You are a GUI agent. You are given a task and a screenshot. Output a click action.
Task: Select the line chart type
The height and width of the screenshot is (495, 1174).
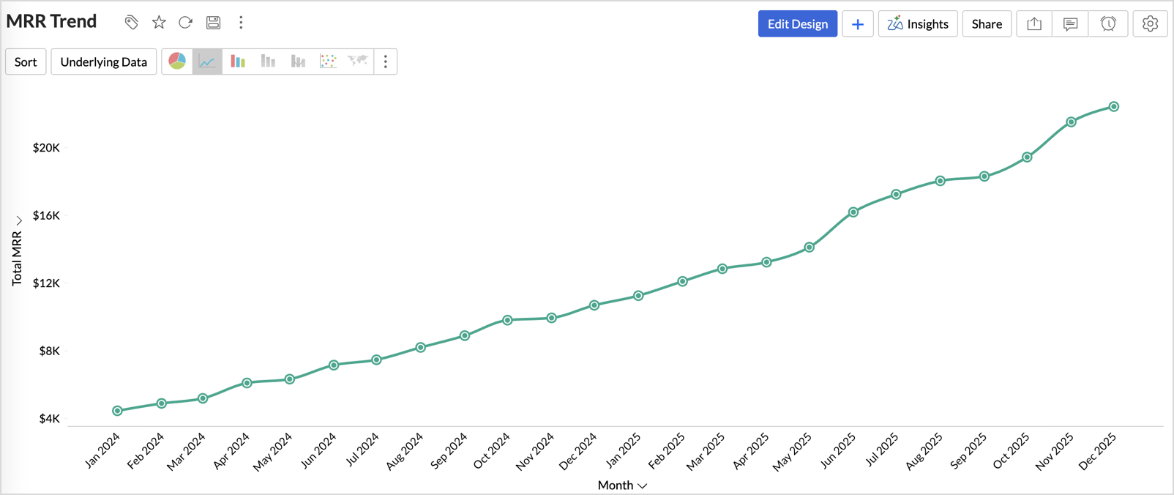click(x=207, y=62)
